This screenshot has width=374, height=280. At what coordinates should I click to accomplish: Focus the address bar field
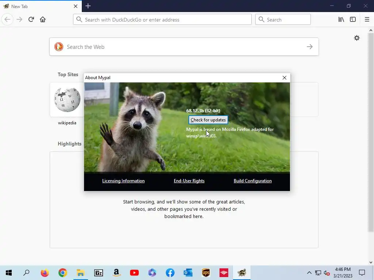tap(162, 20)
